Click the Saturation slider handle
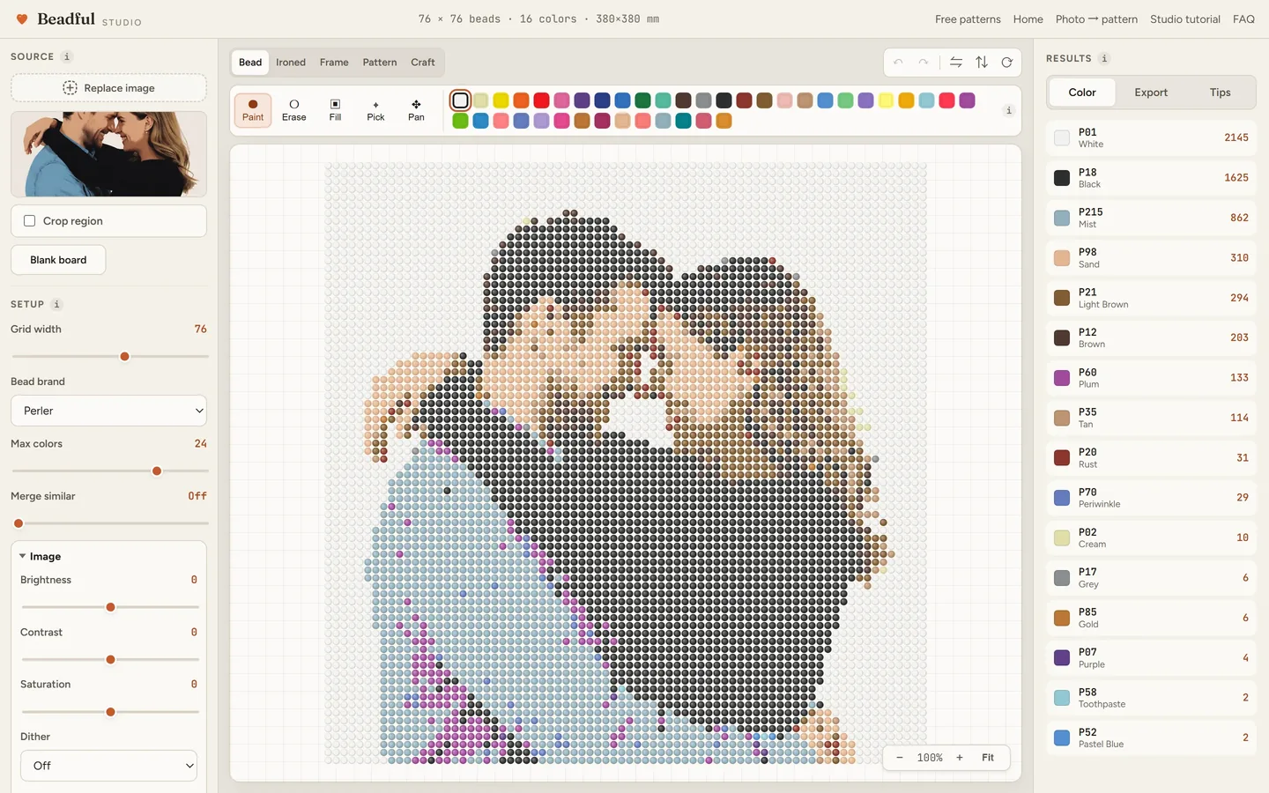1269x793 pixels. 110,712
